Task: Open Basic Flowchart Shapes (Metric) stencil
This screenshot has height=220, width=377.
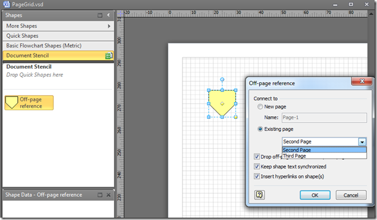Action: pos(58,46)
